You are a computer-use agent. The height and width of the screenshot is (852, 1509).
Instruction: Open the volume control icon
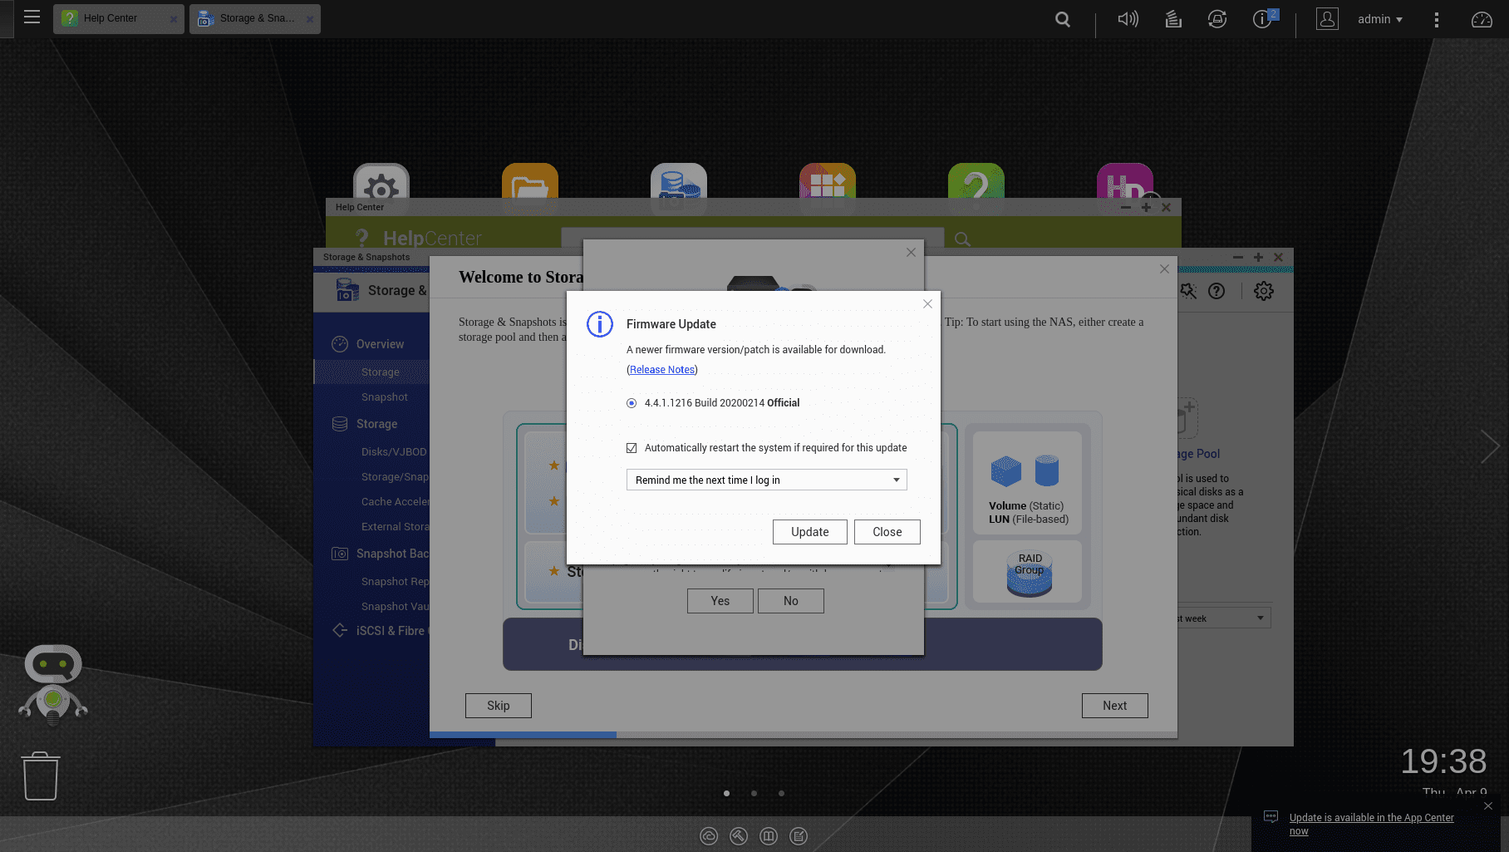(1128, 19)
